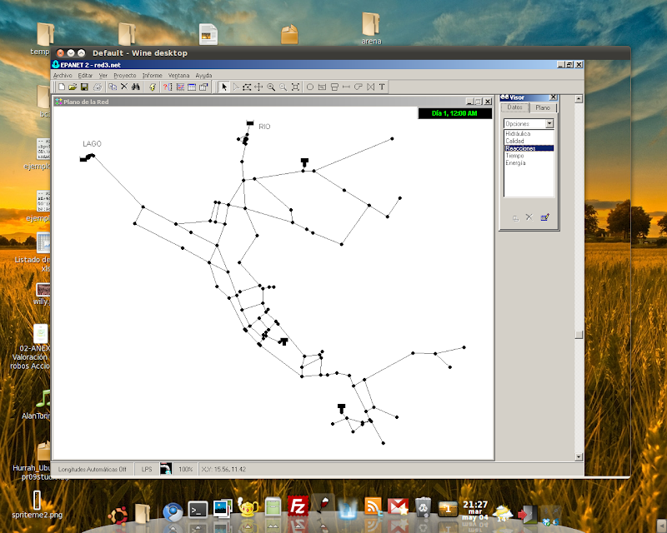Open the Ayuda menu
Screen dimensions: 667x533
(x=203, y=75)
